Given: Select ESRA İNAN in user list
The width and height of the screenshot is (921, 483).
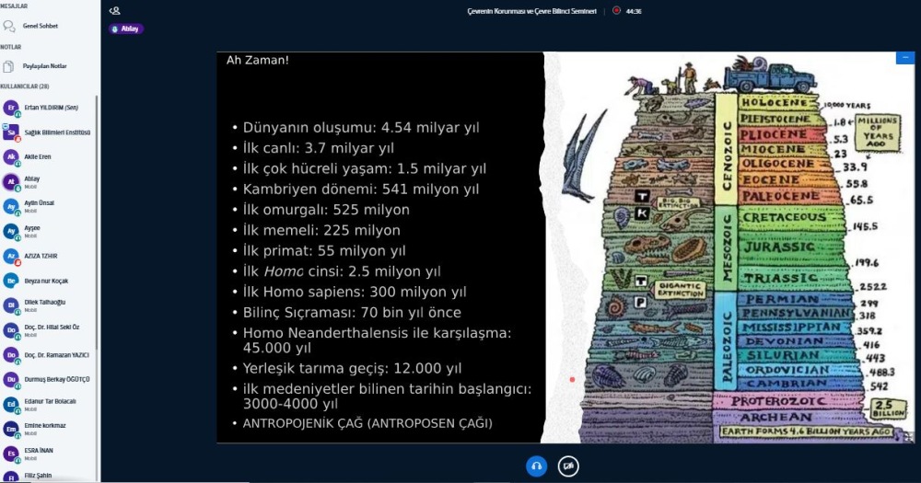Looking at the screenshot, I should [48, 454].
